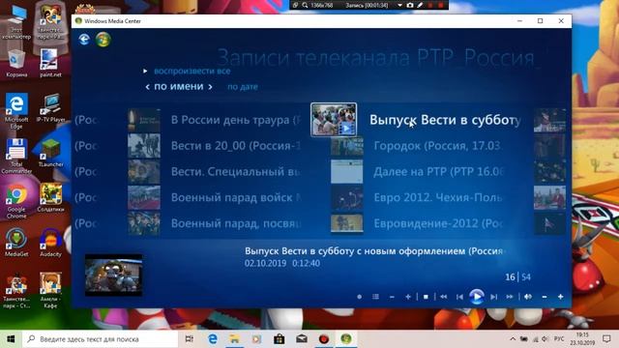Open the screen recorder dropdown arrow
This screenshot has height=348, width=619.
click(399, 5)
